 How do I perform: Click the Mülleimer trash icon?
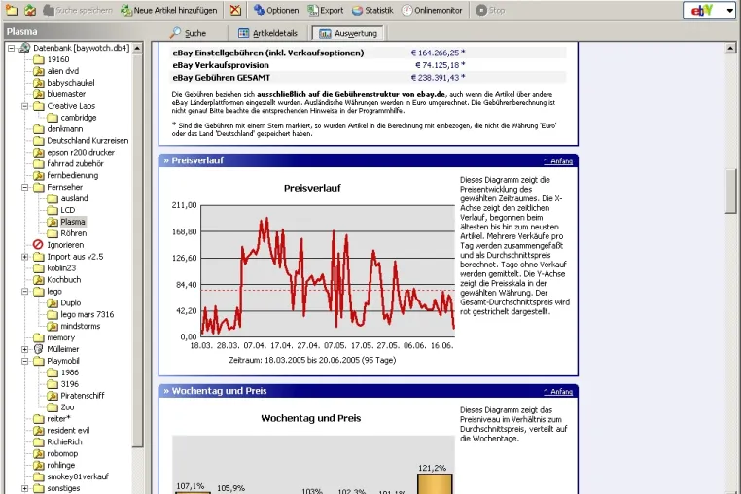click(x=39, y=349)
